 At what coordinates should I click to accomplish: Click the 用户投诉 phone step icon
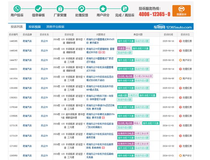click(17, 9)
